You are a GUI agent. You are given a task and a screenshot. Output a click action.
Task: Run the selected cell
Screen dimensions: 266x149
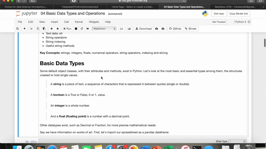67,29
